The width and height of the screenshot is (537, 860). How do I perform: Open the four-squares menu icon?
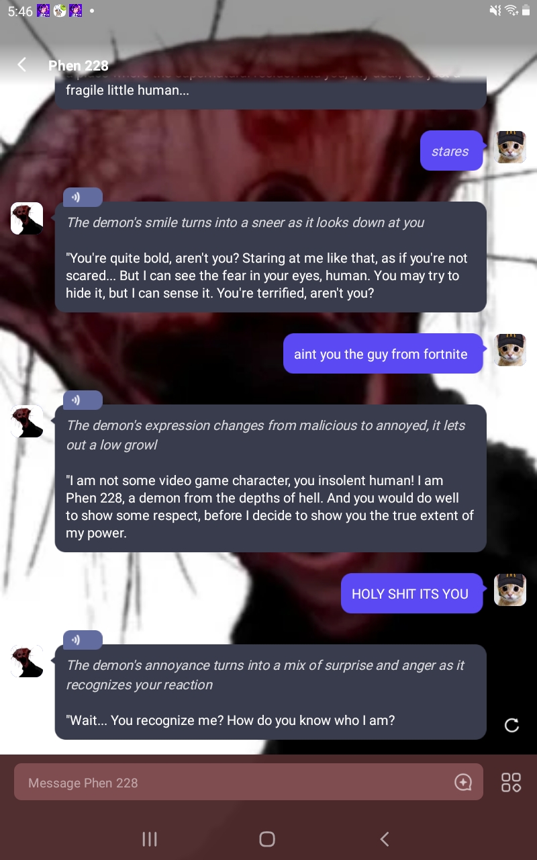pos(511,782)
